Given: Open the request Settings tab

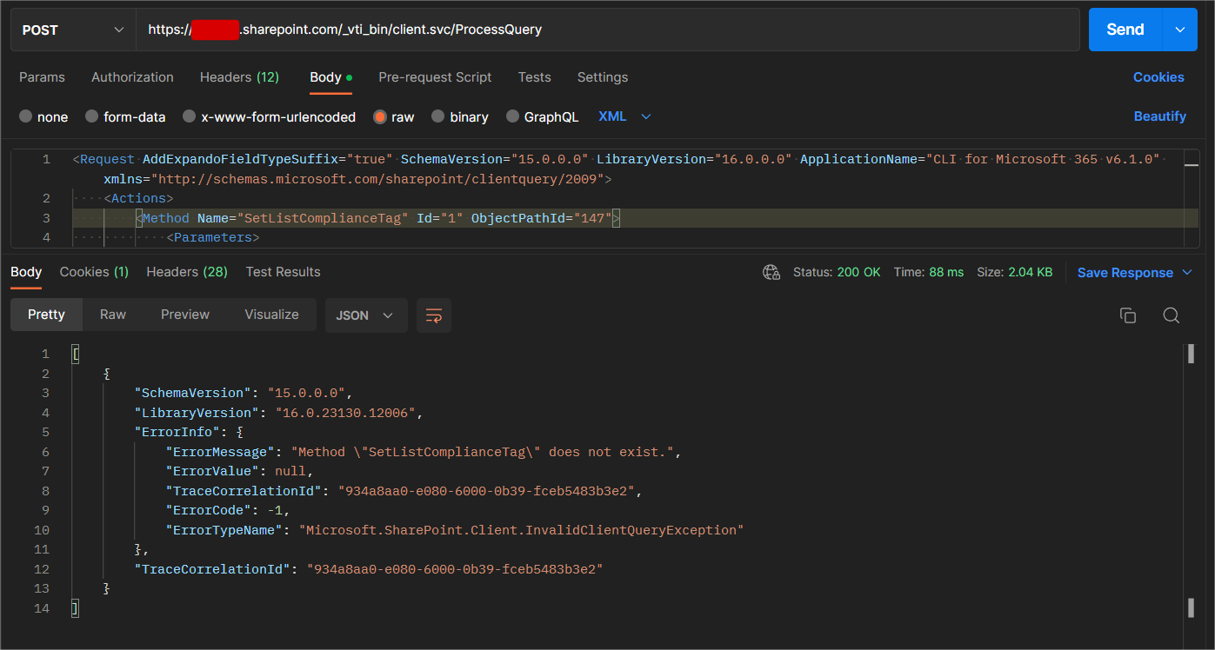Looking at the screenshot, I should (x=602, y=77).
